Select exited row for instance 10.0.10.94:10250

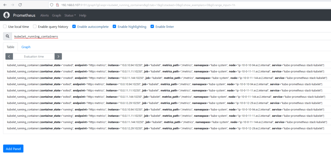[168, 84]
